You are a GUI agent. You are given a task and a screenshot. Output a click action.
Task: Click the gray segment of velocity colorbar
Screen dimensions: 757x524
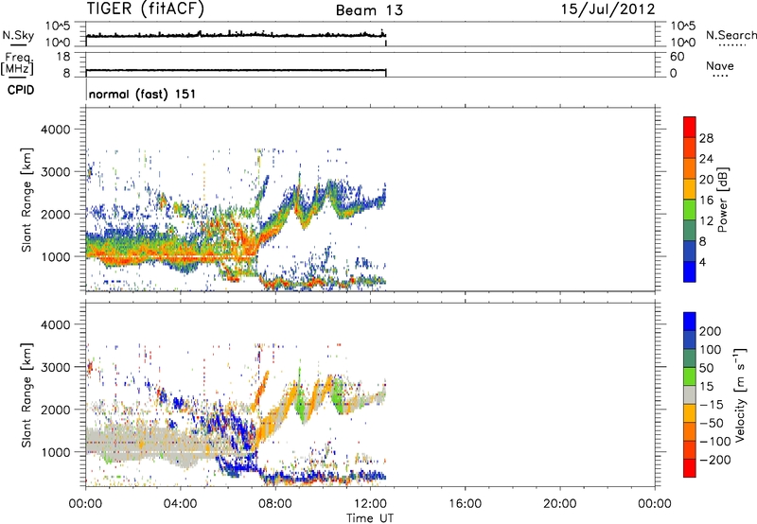click(x=690, y=394)
